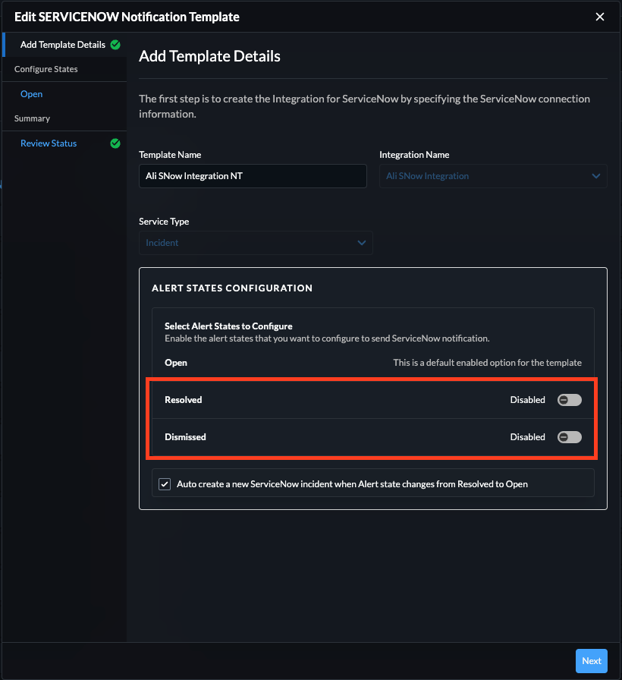
Task: Uncheck auto create new ServiceNow incident checkbox
Action: coord(164,483)
